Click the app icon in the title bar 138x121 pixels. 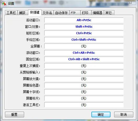point(4,4)
